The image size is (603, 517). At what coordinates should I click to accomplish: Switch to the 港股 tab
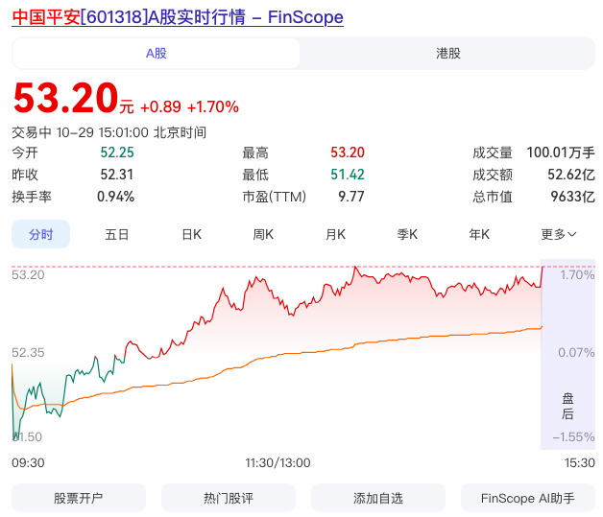[448, 54]
